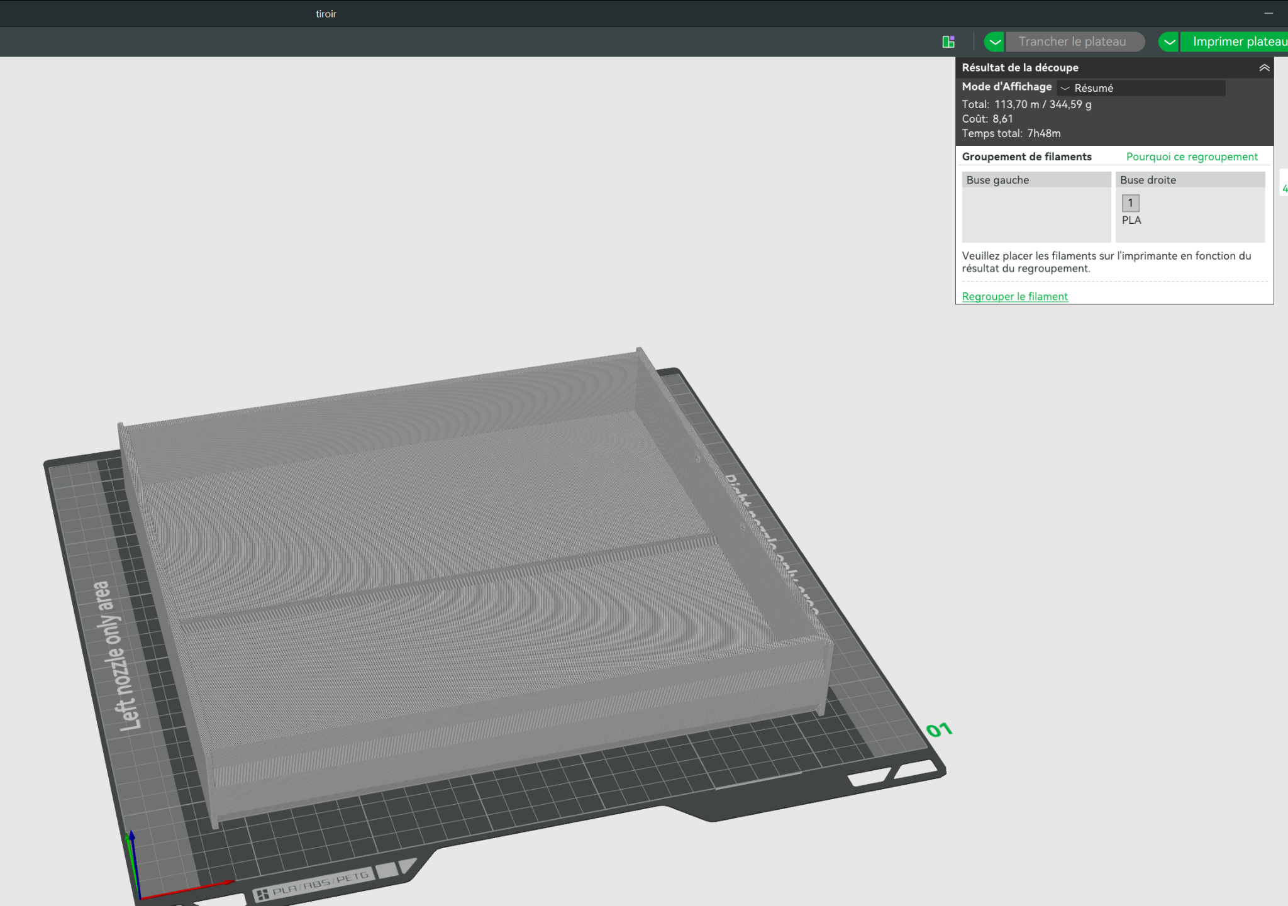Select filament 1 swatch under Buse droite
This screenshot has height=906, width=1288.
(x=1130, y=203)
